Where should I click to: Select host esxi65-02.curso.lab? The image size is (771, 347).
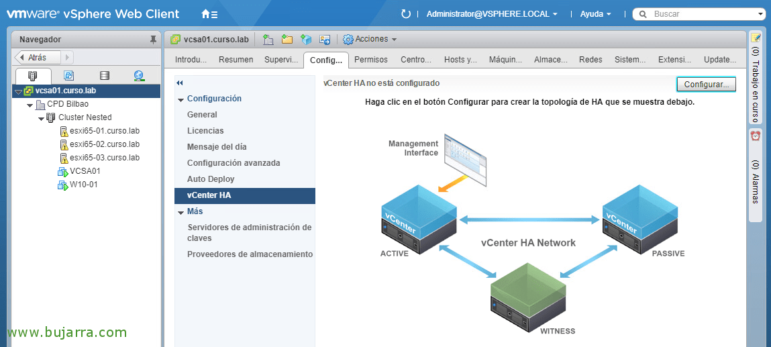(x=104, y=144)
